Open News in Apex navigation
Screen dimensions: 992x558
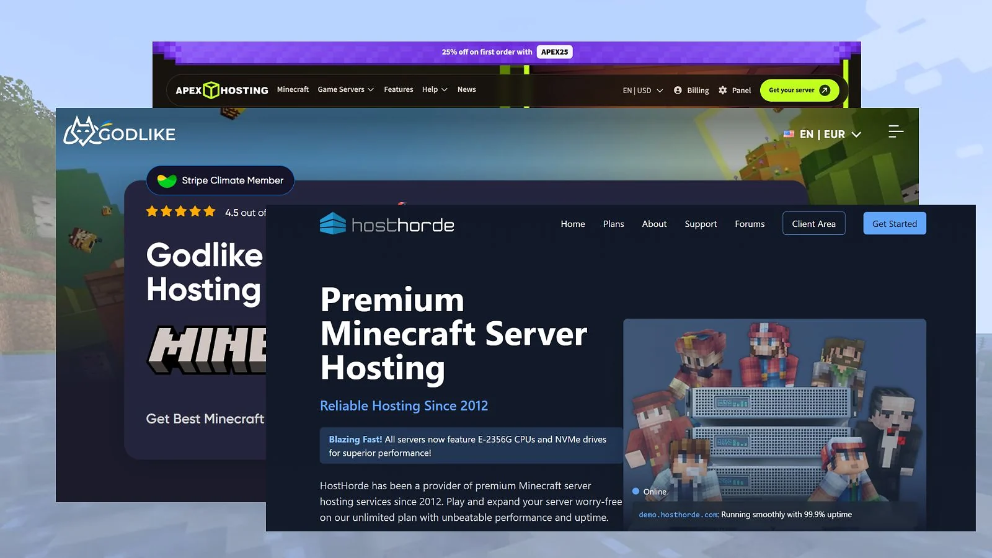pos(466,89)
